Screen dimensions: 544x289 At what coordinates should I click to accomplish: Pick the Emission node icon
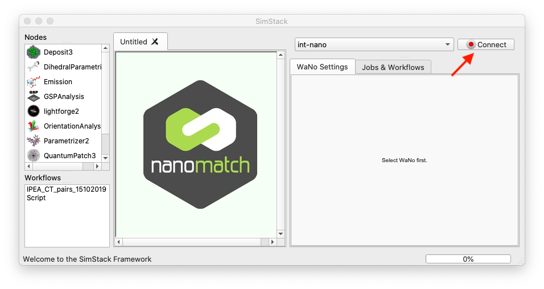(34, 81)
